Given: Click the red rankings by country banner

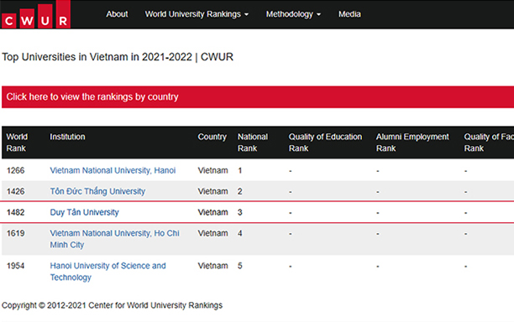Looking at the screenshot, I should pyautogui.click(x=258, y=97).
